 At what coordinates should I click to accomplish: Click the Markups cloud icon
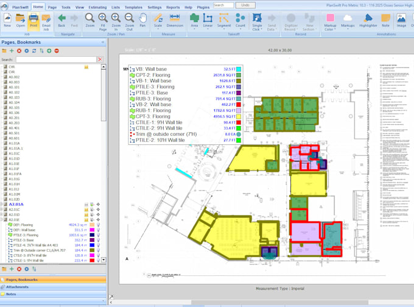point(348,18)
